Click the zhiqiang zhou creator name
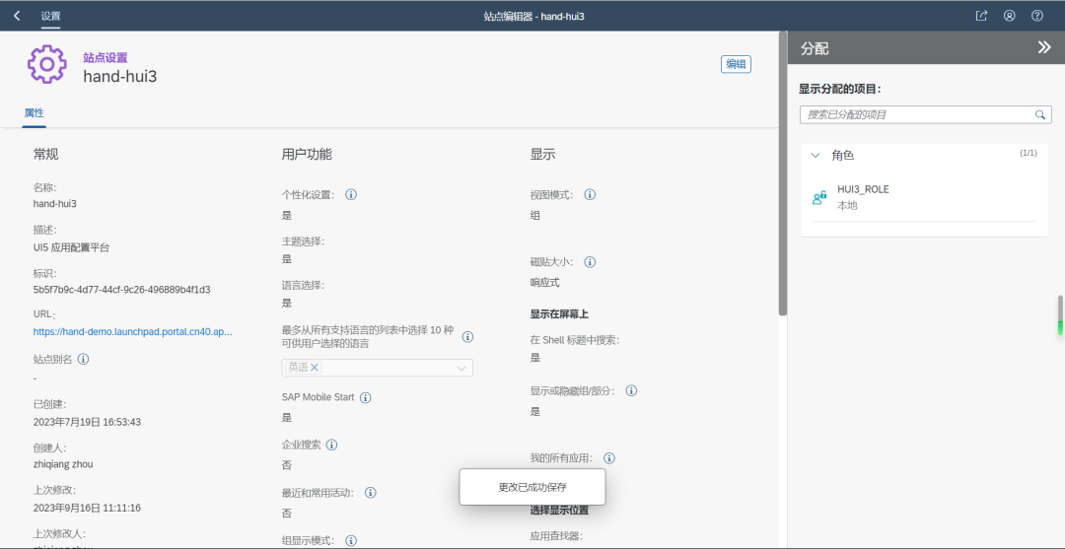1065x549 pixels. [63, 464]
